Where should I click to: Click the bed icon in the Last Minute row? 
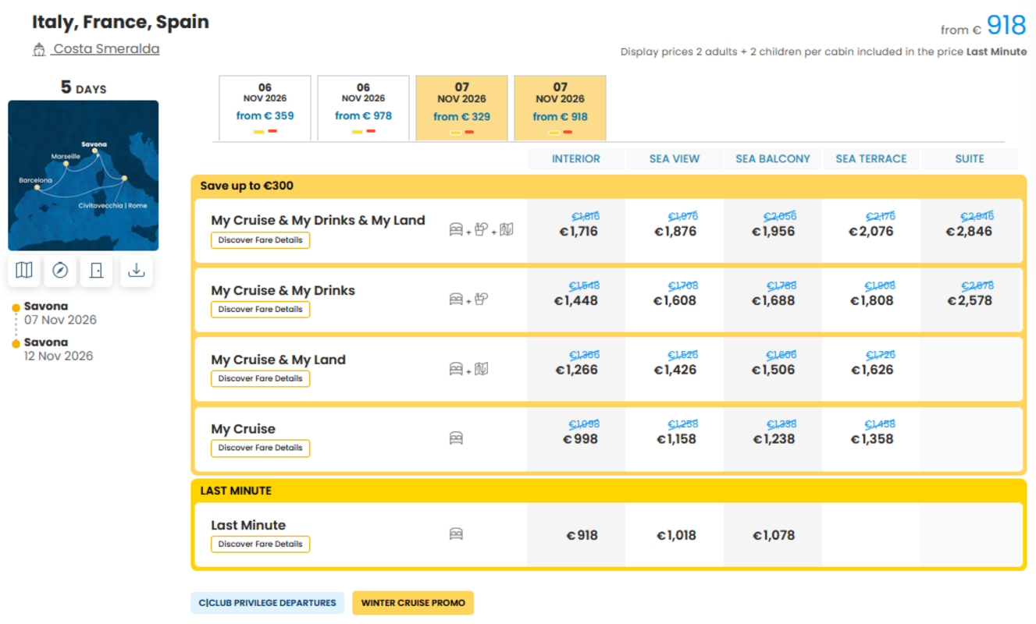pyautogui.click(x=456, y=534)
